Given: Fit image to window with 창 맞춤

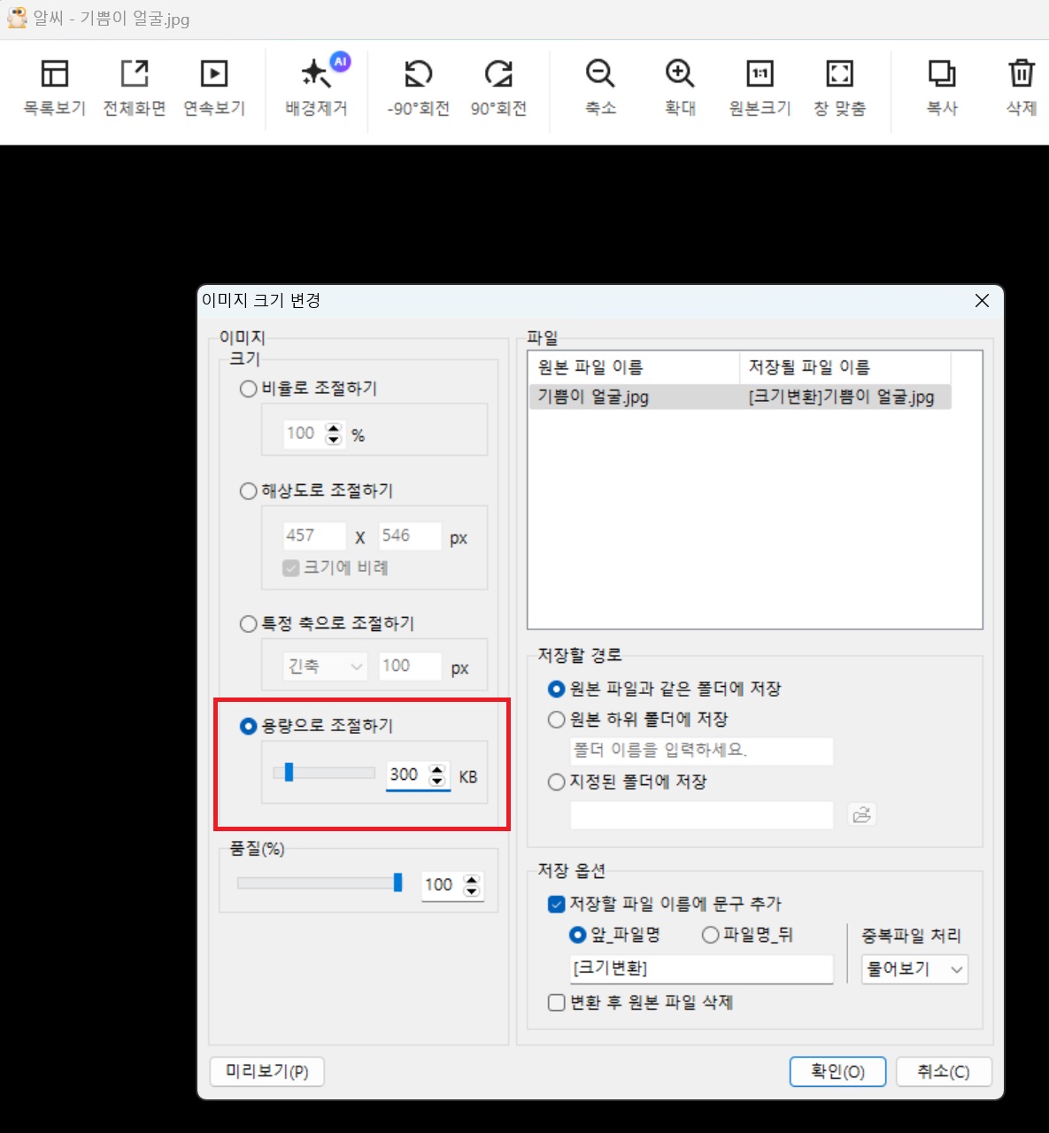Looking at the screenshot, I should pos(839,86).
